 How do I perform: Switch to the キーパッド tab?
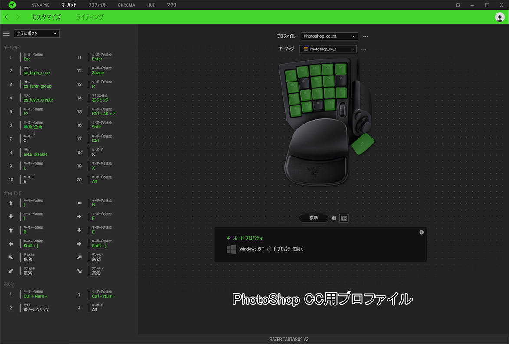point(69,5)
